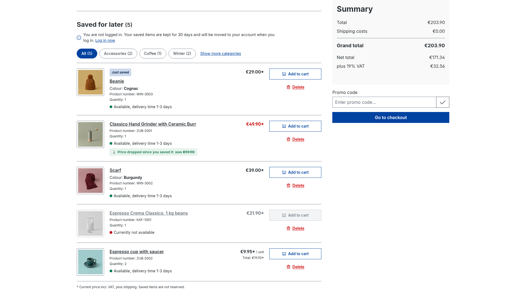
Task: Click the hand grinder product thumbnail
Action: tap(90, 134)
